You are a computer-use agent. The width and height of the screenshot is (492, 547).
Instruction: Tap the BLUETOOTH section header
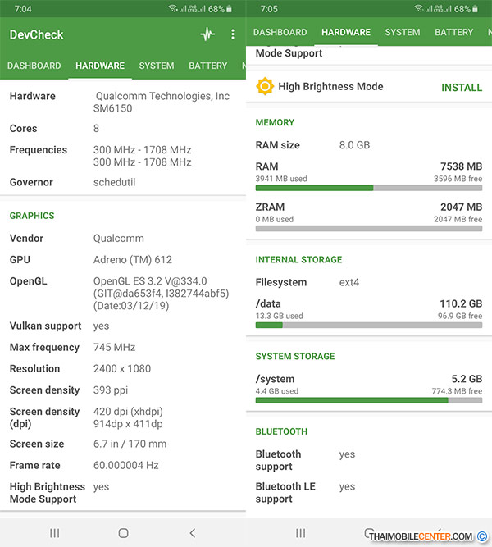point(281,431)
